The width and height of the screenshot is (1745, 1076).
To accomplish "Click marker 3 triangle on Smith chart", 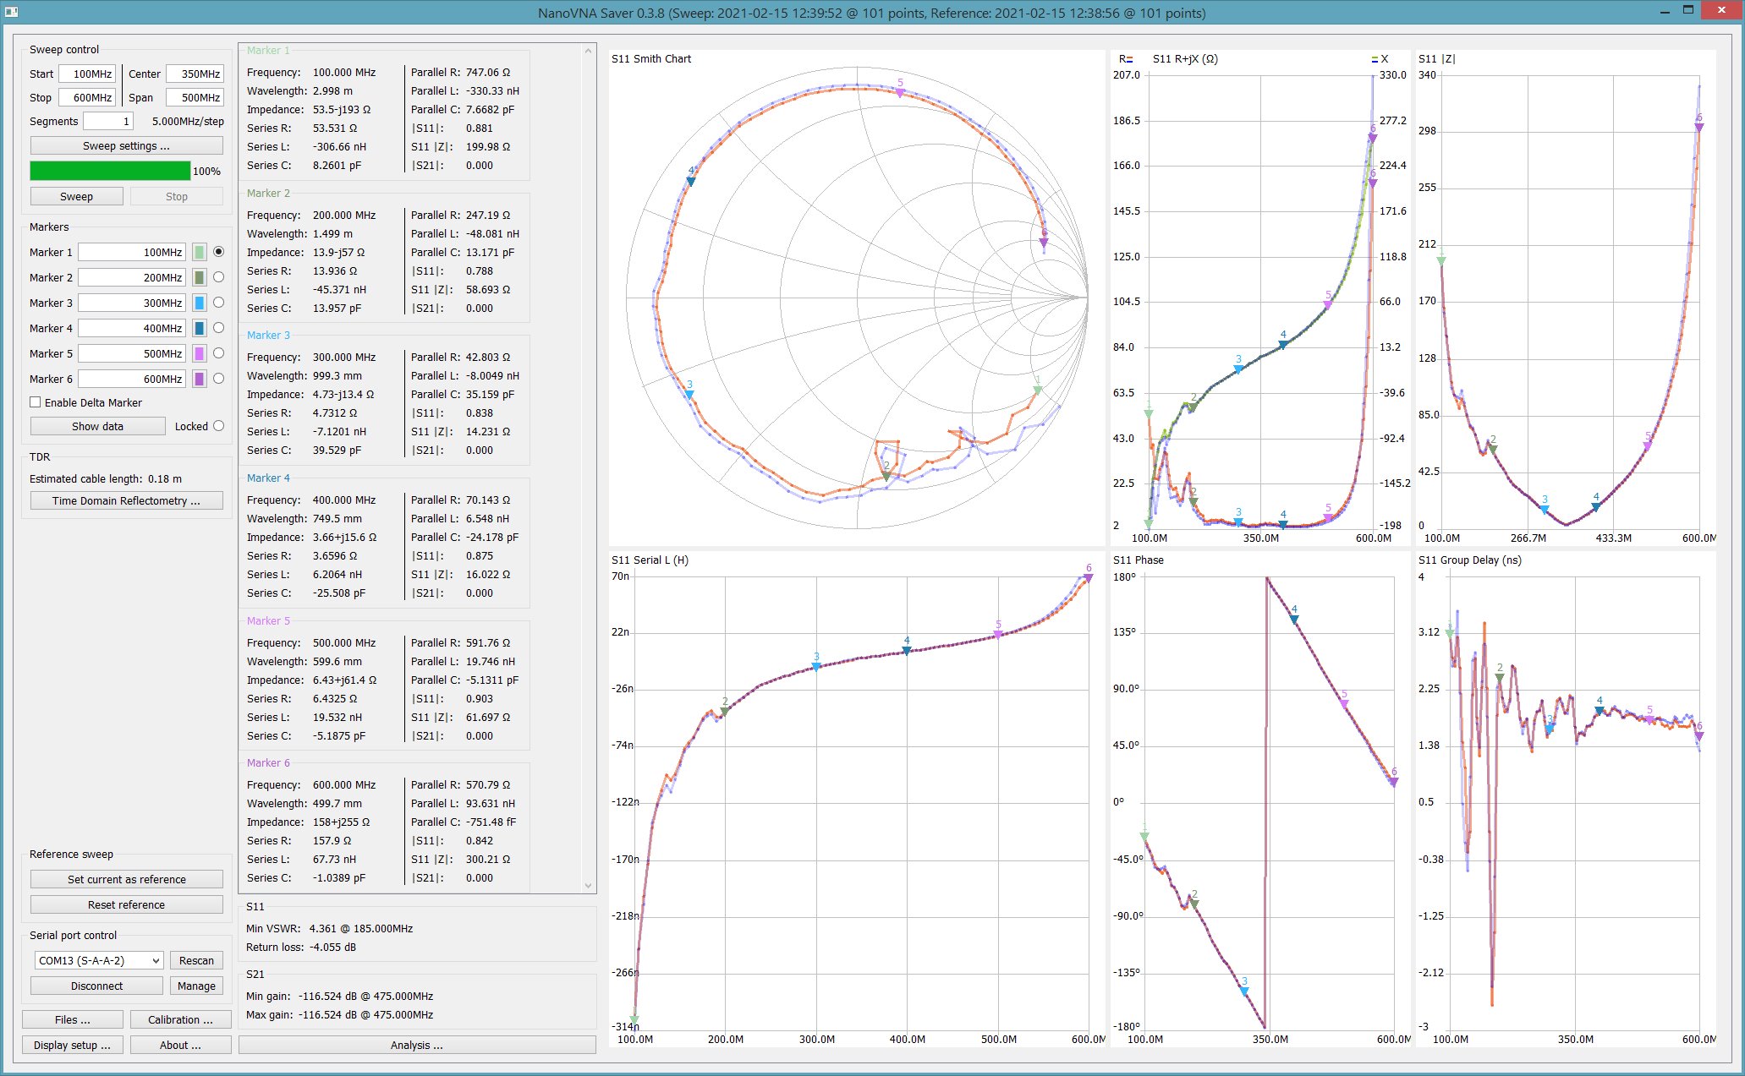I will (689, 394).
